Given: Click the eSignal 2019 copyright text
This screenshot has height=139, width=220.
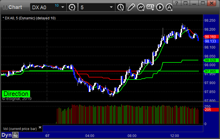Looking at the screenshot, I should click(17, 99).
